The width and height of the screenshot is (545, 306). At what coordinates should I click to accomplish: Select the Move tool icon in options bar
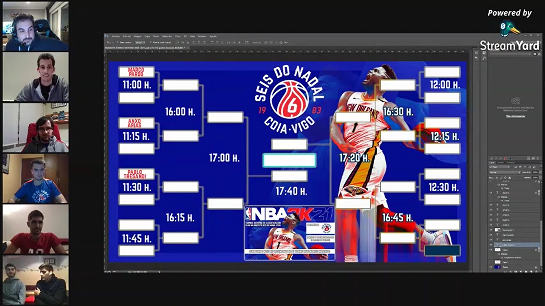(108, 43)
